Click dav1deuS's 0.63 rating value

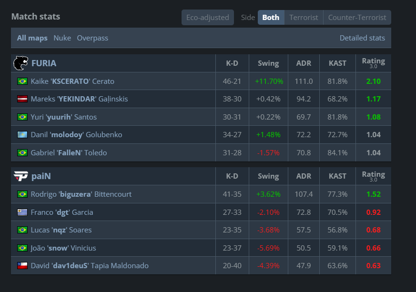click(x=373, y=265)
